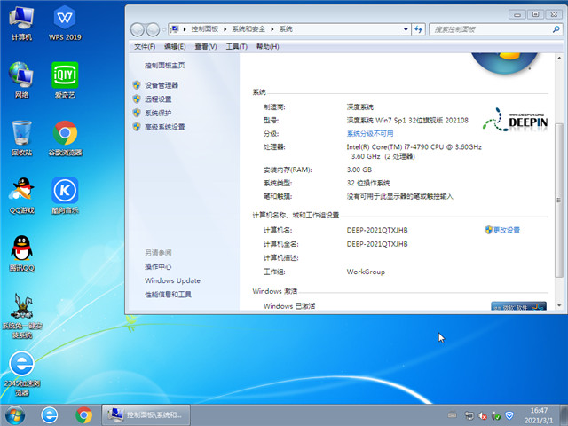Launch the 2345加速浏览器 desktop icon
Screen dimensions: 568x426
(21, 373)
